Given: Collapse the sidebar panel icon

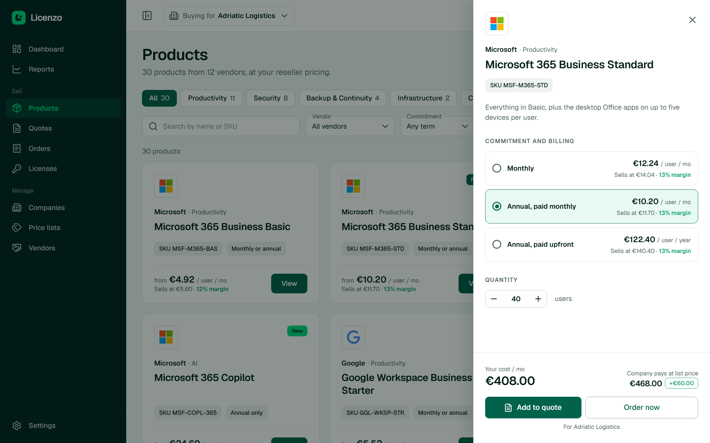Looking at the screenshot, I should [147, 16].
